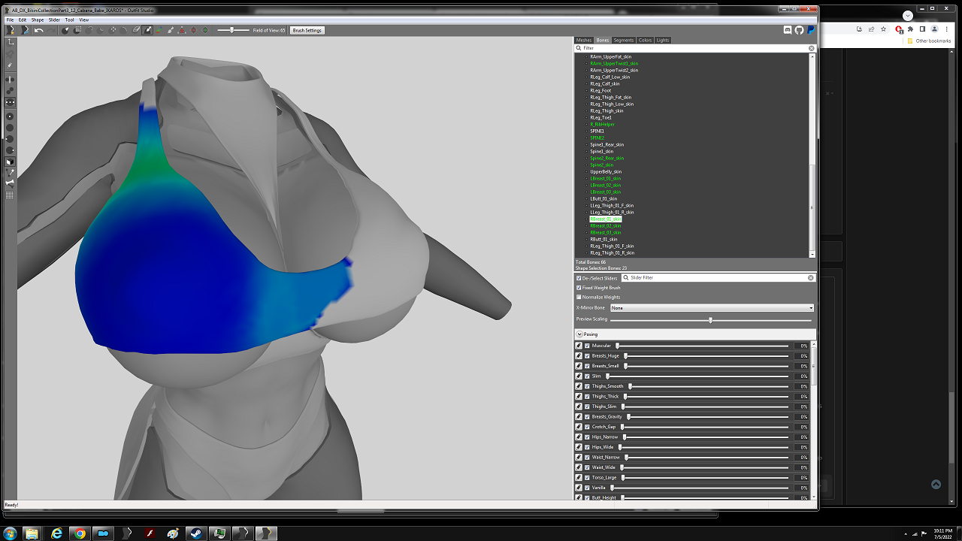Enable Normalize Weights checkbox
The image size is (962, 541).
click(579, 297)
